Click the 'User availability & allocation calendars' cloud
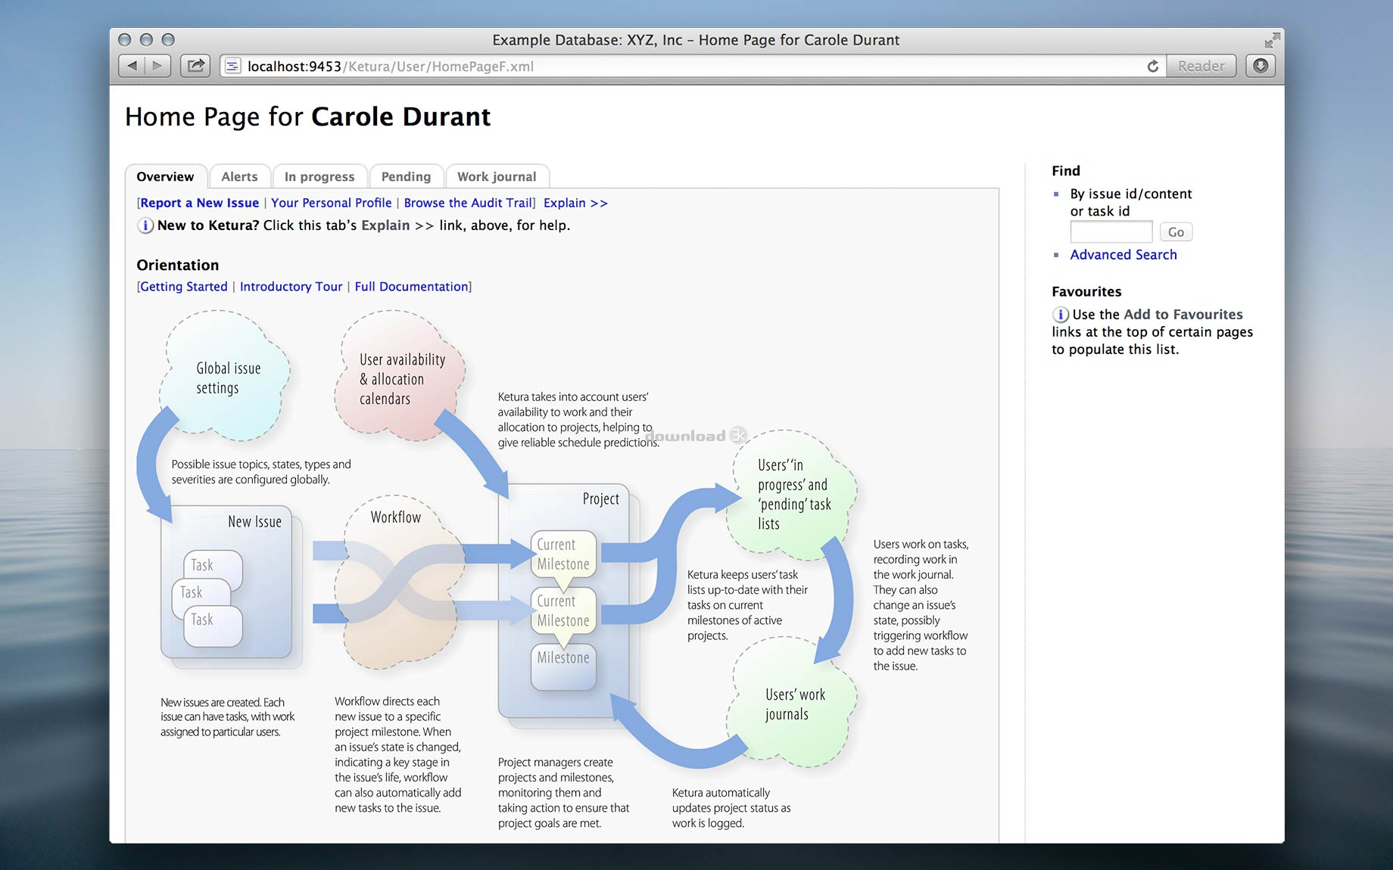This screenshot has height=870, width=1393. pyautogui.click(x=399, y=376)
